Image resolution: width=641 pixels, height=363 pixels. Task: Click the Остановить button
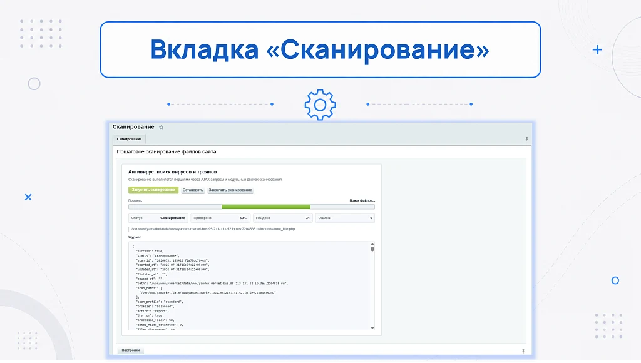tap(193, 190)
